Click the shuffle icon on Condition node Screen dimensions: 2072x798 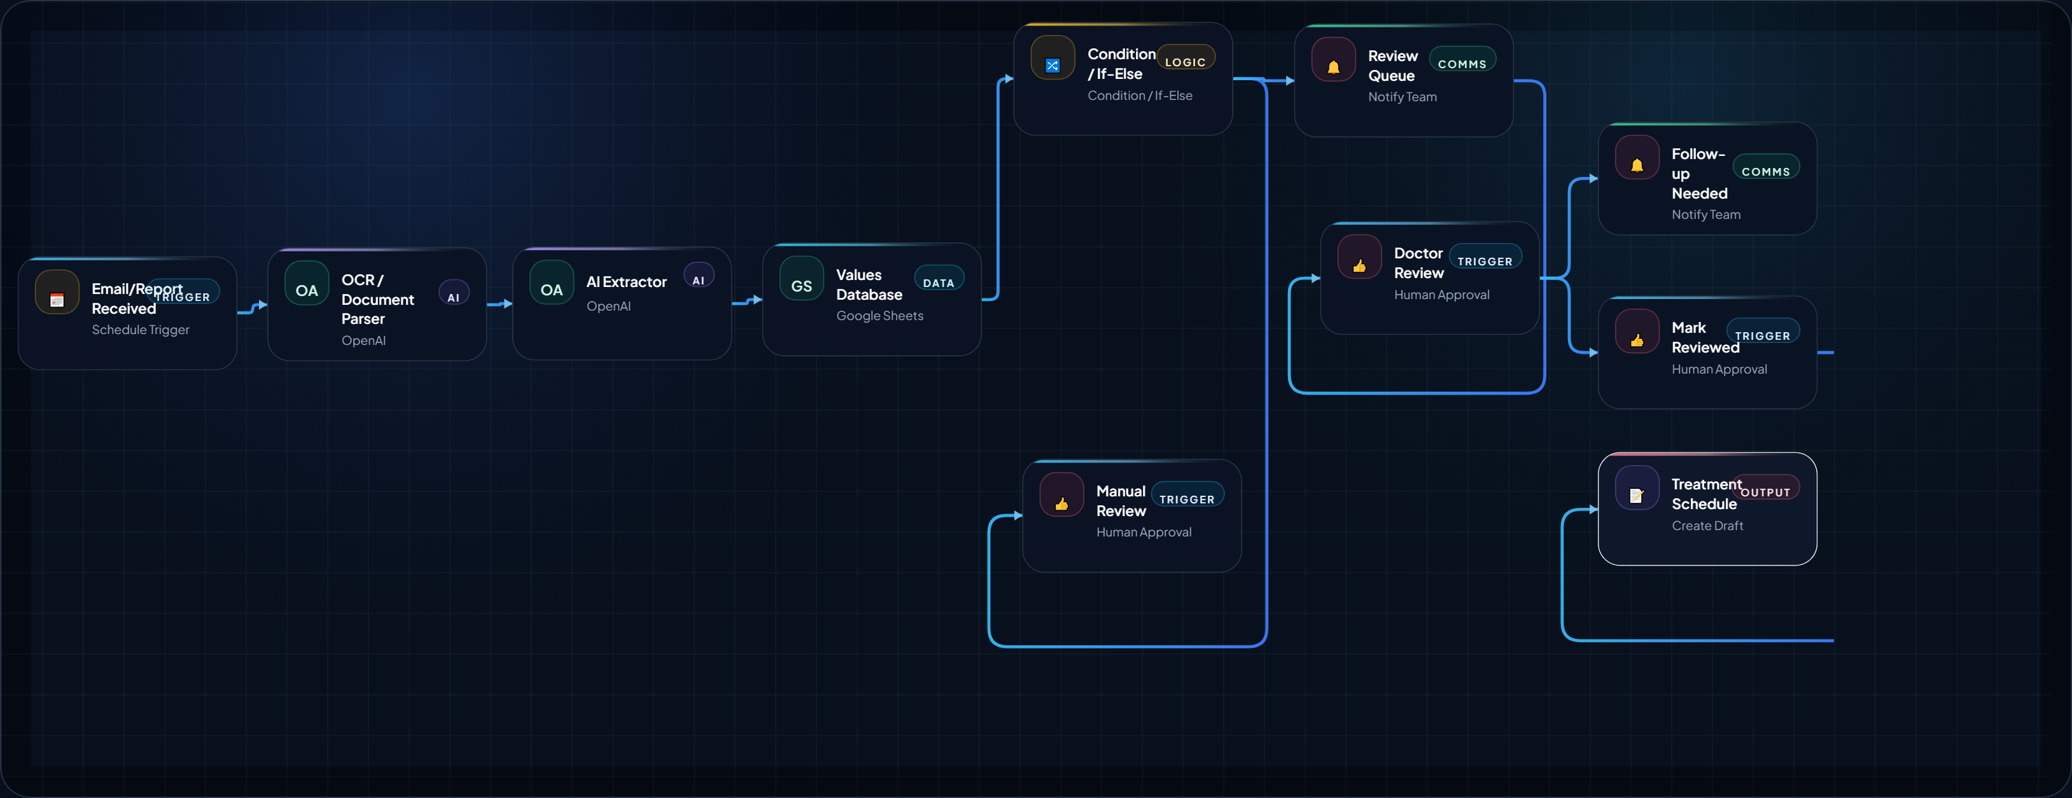[x=1053, y=58]
